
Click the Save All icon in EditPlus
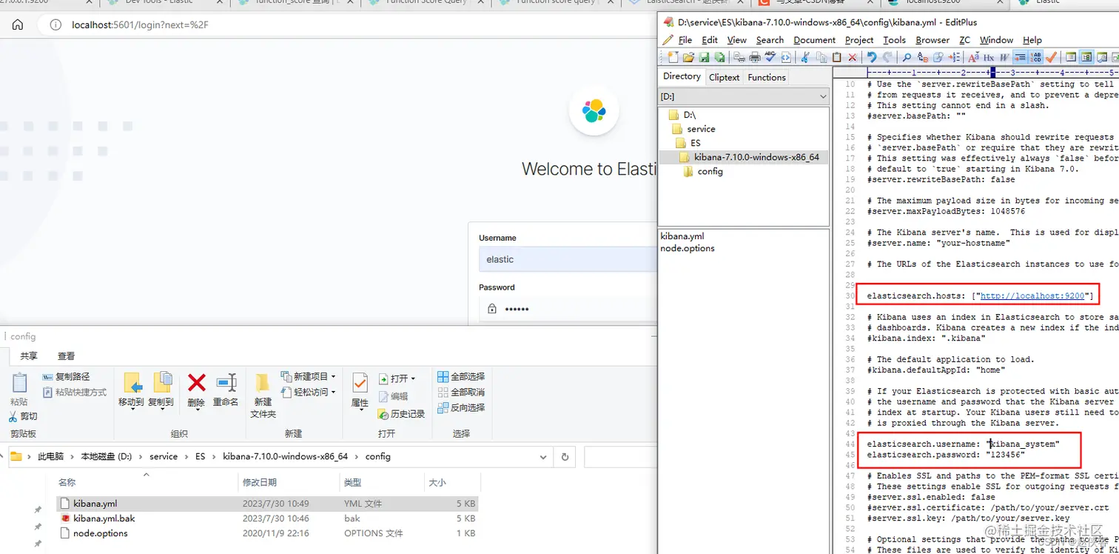[x=719, y=57]
